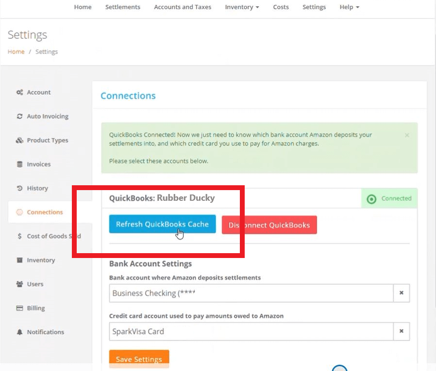The image size is (436, 371).
Task: Open the Account settings section
Action: pos(39,92)
